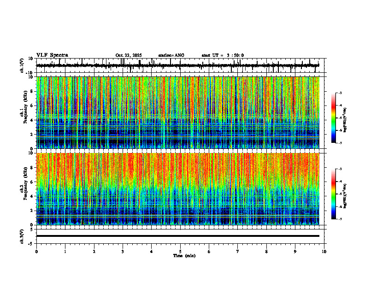Click the time axis tick label "7"
Viewport: 365px width, 282px height.
(x=238, y=252)
